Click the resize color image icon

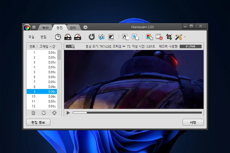tap(149, 37)
